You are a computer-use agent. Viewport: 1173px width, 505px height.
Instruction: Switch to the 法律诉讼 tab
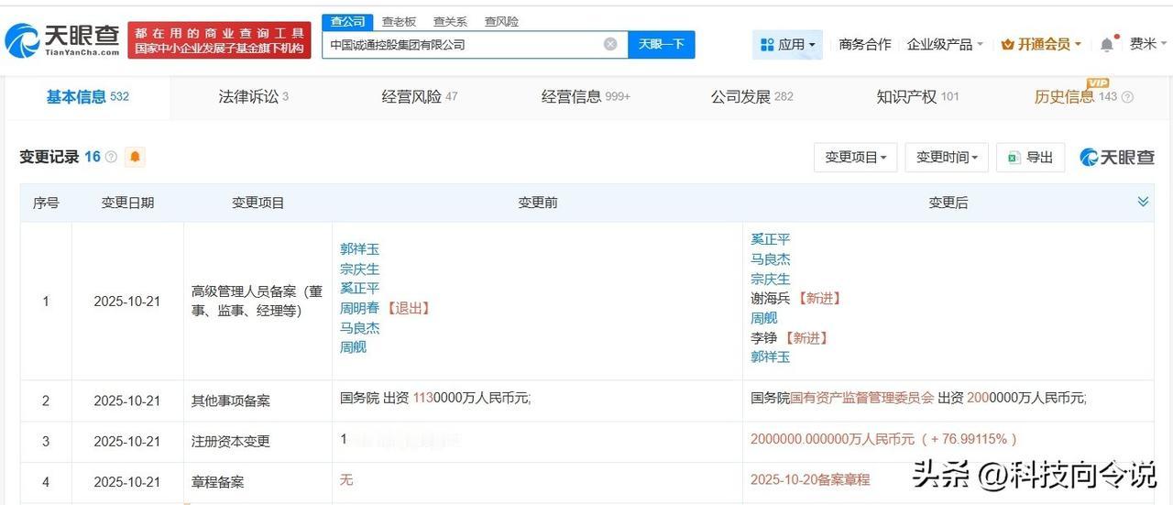click(x=254, y=97)
